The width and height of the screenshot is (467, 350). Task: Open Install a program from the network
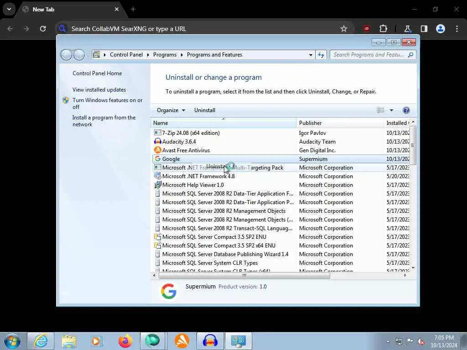click(x=104, y=121)
